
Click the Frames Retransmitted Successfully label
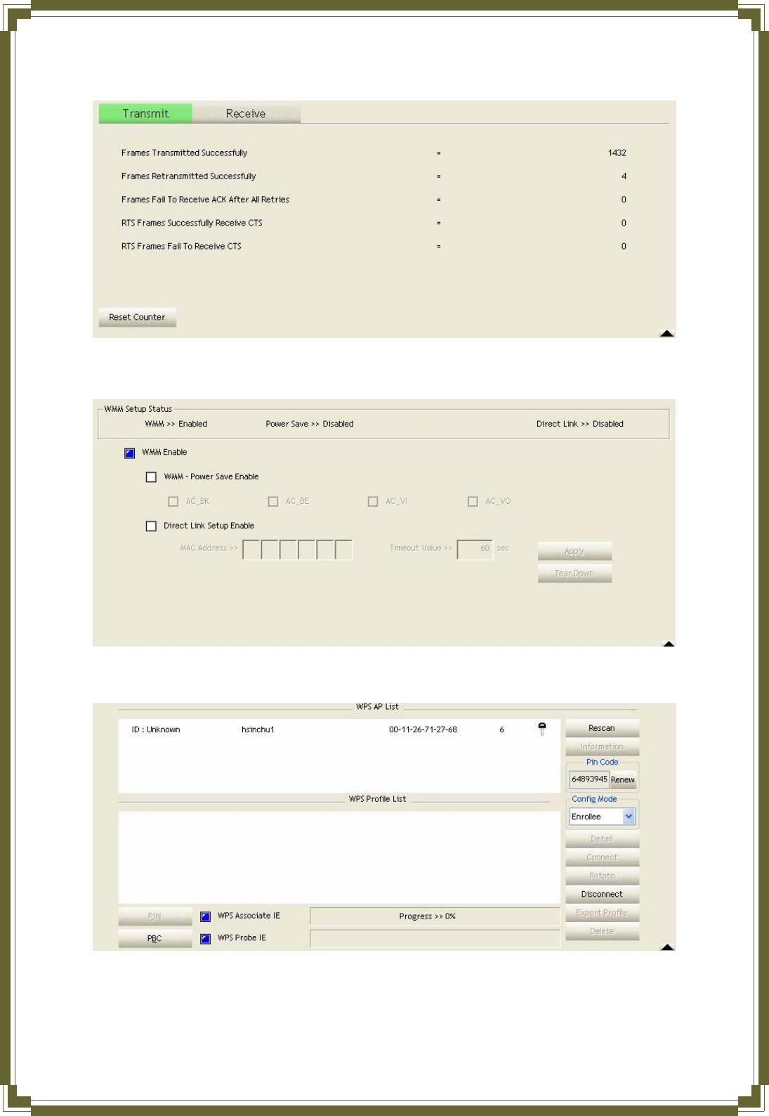point(188,176)
